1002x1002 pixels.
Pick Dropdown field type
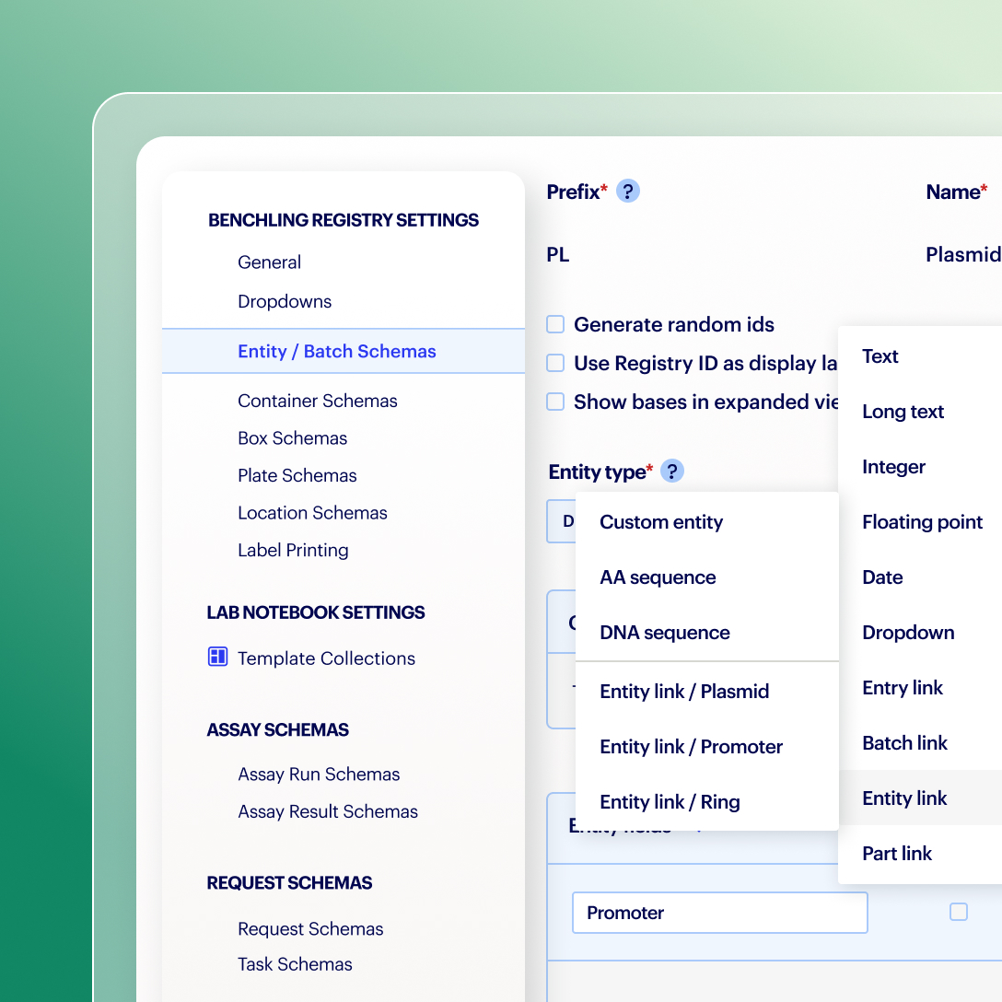920,633
